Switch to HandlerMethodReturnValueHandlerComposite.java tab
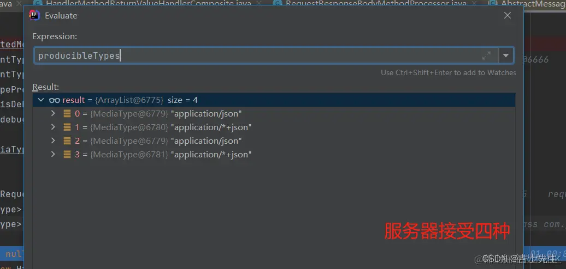 click(150, 4)
